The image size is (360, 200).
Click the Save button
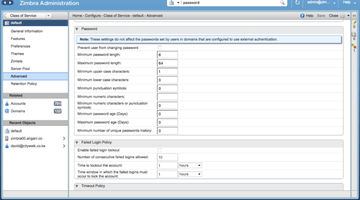point(321,15)
